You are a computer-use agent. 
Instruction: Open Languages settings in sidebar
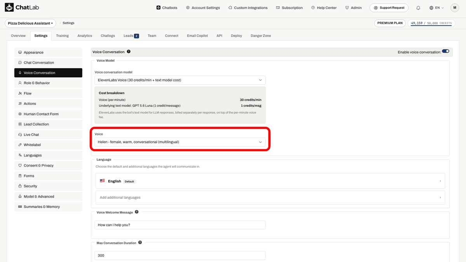click(48, 155)
